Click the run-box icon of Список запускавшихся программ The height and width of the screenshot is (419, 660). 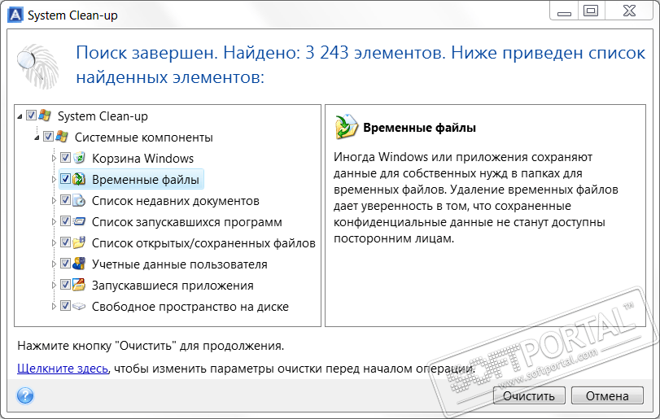[79, 221]
